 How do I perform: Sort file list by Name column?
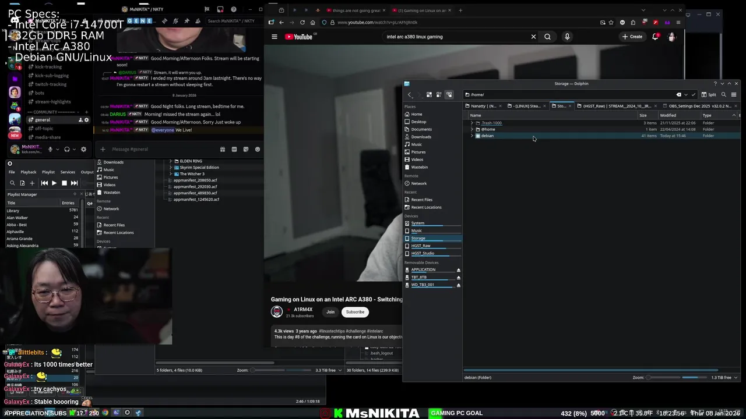tap(476, 115)
